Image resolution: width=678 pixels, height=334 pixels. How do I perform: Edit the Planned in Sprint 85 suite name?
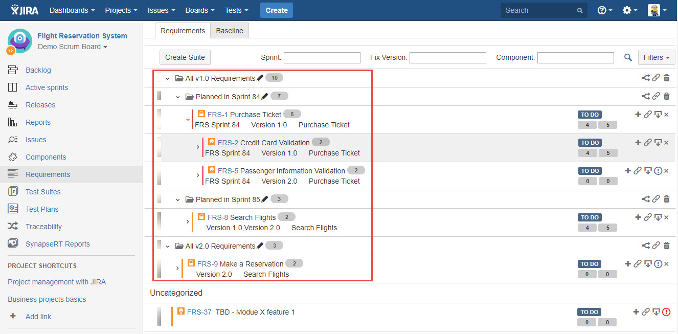(265, 198)
